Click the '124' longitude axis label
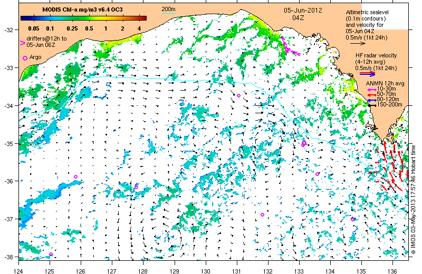Image resolution: width=422 pixels, height=274 pixels. [18, 271]
